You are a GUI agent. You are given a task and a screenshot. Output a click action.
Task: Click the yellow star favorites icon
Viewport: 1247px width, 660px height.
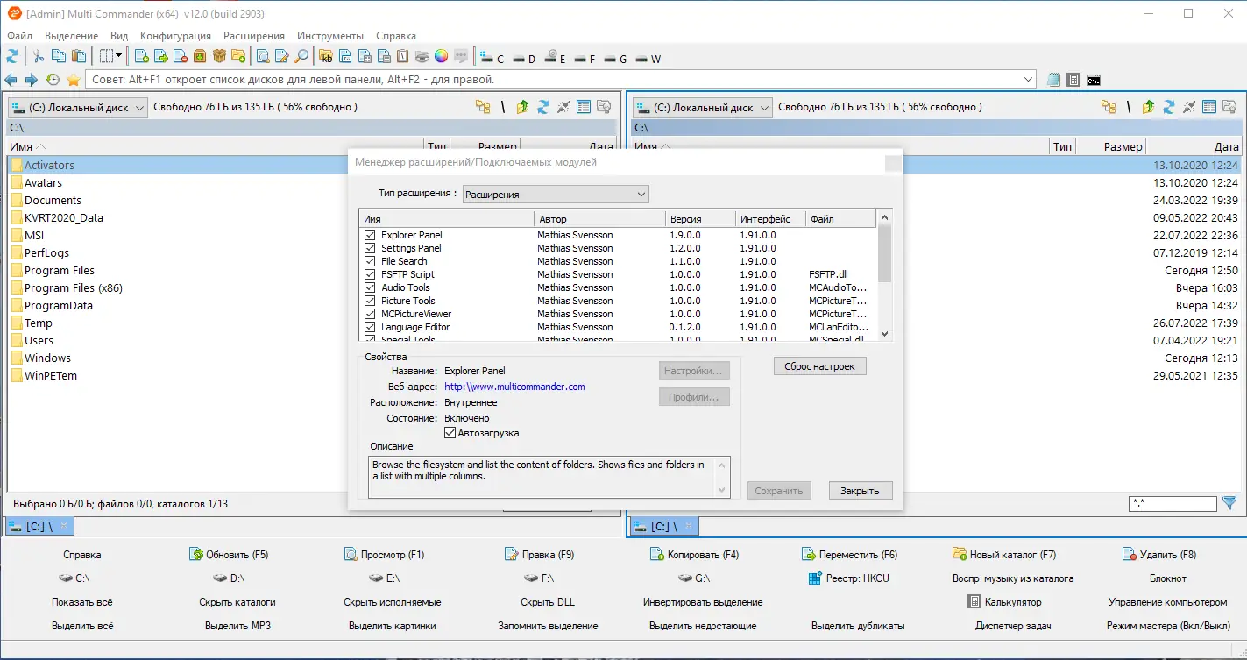tap(74, 80)
